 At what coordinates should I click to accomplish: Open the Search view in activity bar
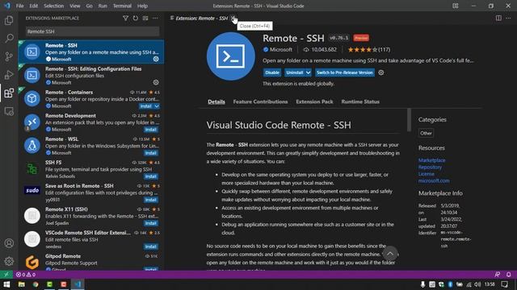tap(9, 39)
